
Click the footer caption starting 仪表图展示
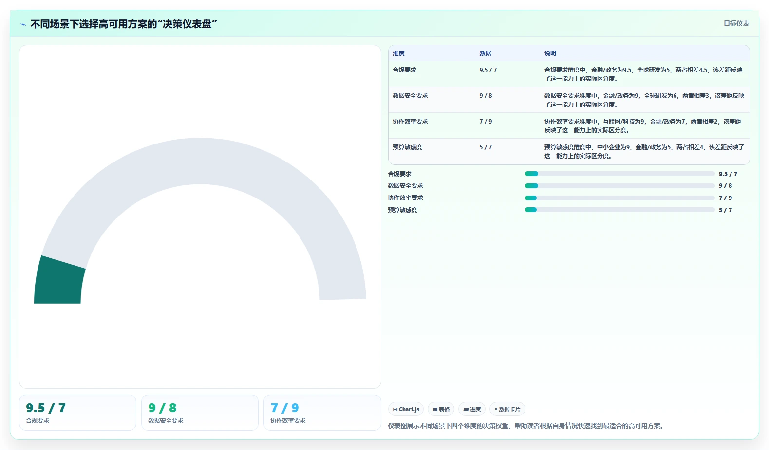point(527,426)
